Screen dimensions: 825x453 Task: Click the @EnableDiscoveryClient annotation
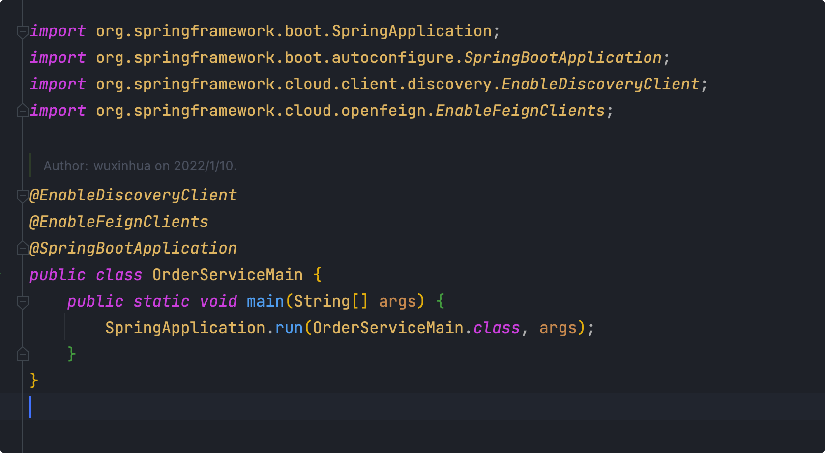[x=133, y=195]
